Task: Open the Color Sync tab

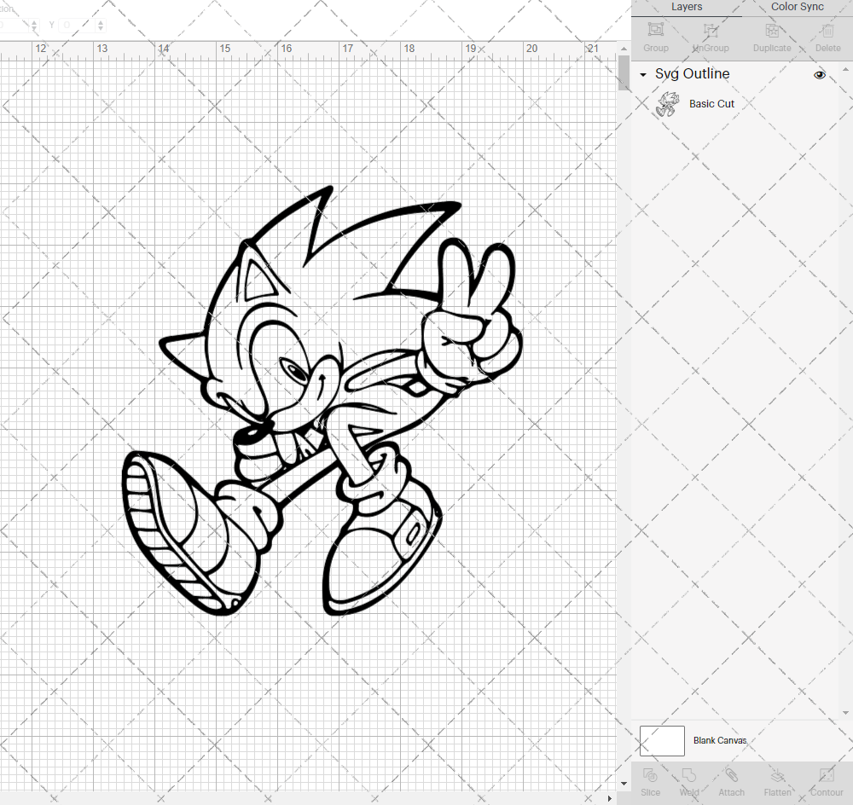Action: (x=797, y=7)
